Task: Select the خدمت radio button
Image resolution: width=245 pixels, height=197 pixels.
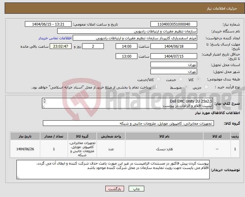Action: pos(181,79)
